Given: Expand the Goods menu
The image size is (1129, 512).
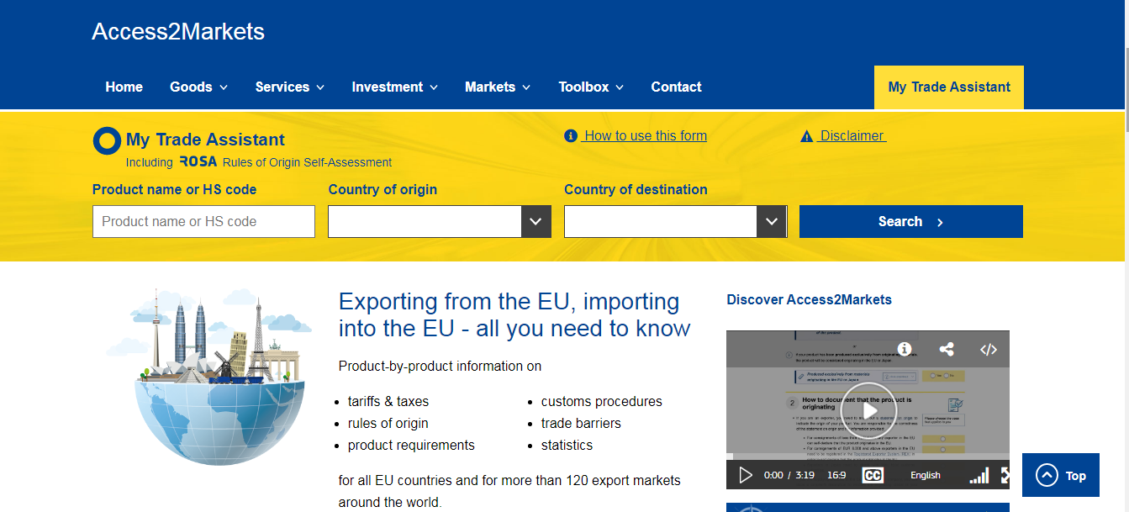Looking at the screenshot, I should pos(199,87).
